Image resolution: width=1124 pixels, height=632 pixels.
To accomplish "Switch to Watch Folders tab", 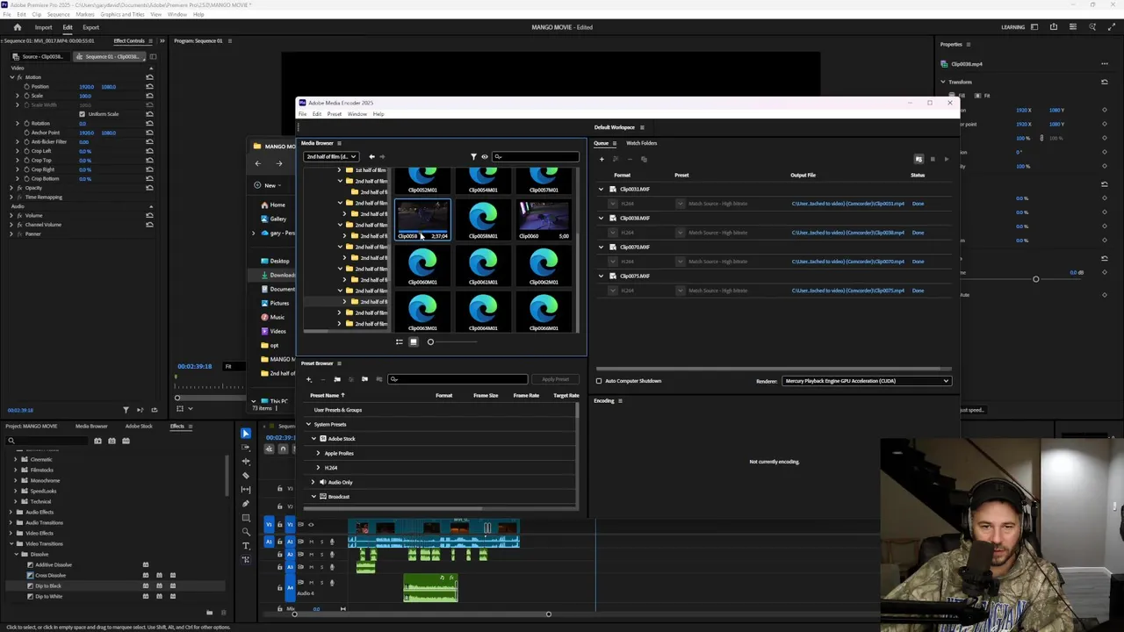I will (642, 143).
